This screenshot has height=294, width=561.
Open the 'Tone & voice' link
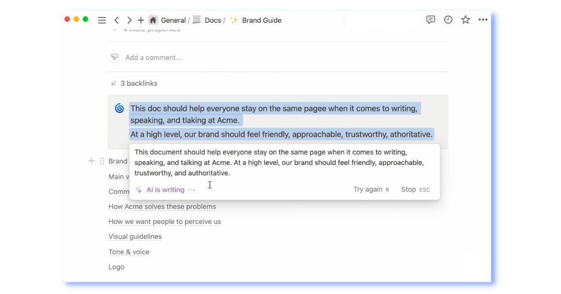click(129, 252)
